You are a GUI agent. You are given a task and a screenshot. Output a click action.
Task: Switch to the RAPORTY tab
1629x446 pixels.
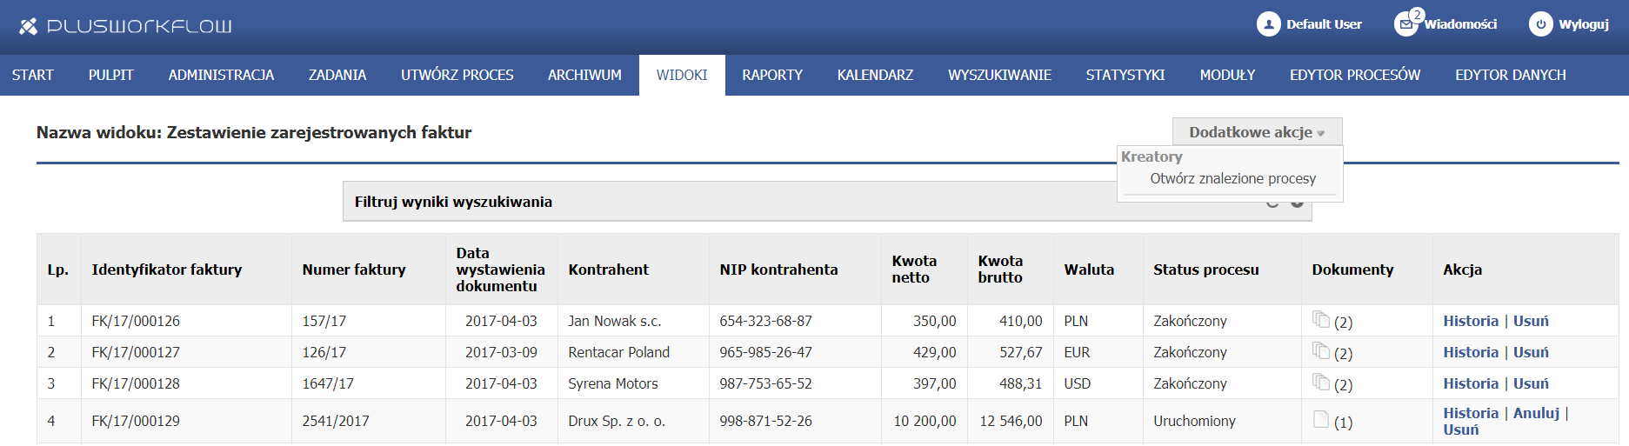click(x=772, y=76)
